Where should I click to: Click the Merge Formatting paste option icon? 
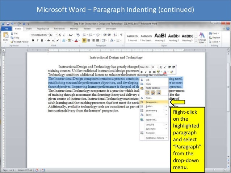click(153, 92)
